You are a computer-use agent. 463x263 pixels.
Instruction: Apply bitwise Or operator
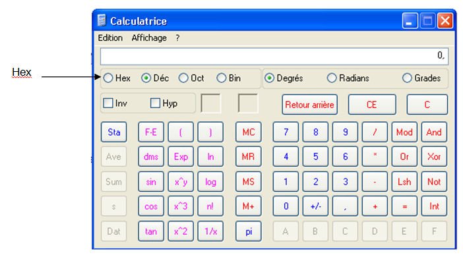tap(404, 156)
